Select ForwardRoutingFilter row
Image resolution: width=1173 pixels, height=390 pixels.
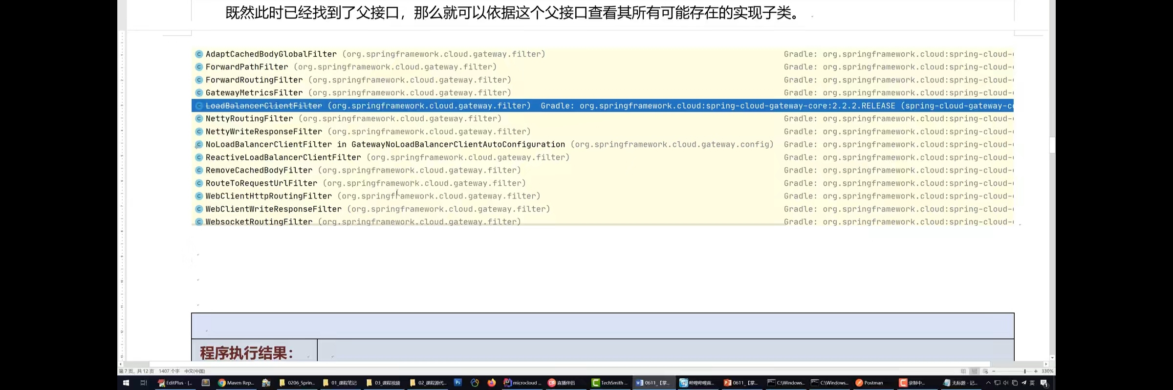click(x=603, y=80)
